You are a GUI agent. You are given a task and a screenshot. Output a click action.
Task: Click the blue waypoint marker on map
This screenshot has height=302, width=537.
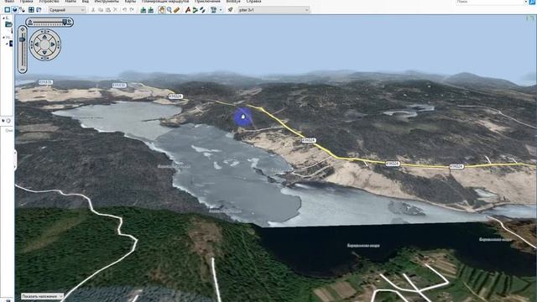(242, 117)
